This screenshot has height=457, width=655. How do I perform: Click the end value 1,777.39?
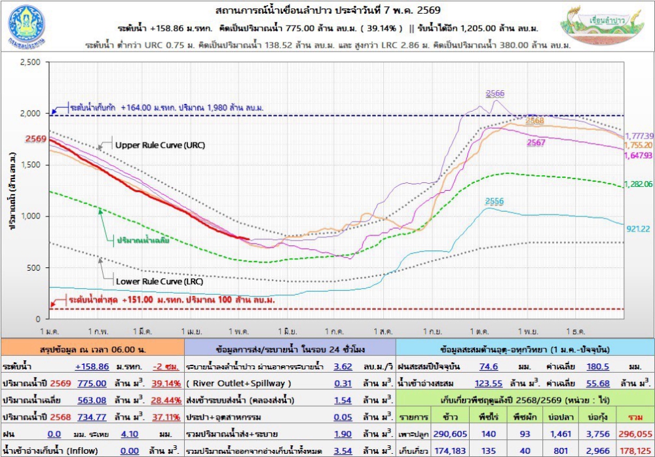tap(639, 136)
